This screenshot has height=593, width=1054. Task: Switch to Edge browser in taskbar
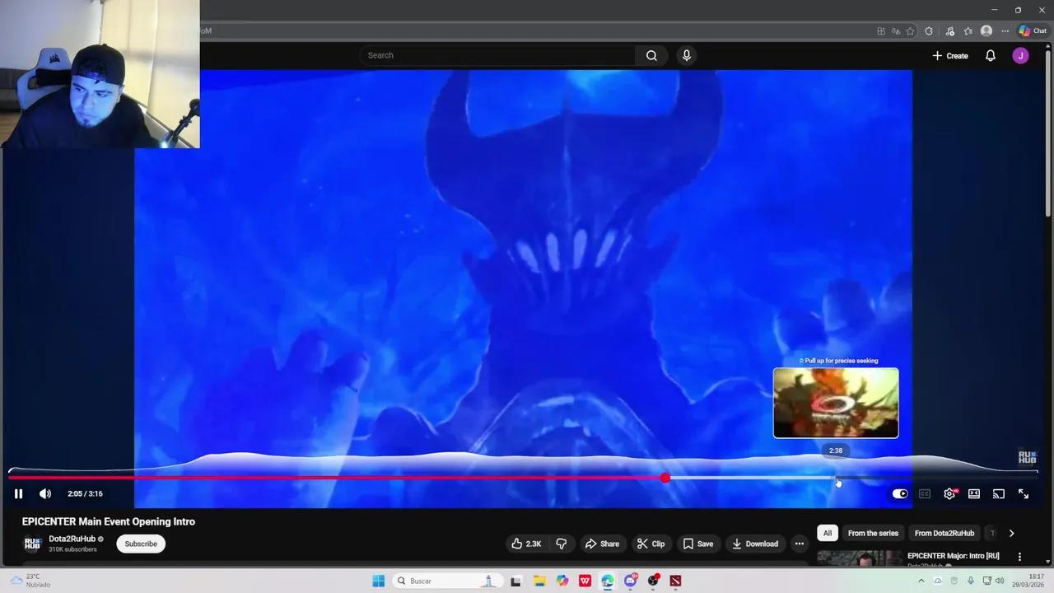tap(608, 581)
